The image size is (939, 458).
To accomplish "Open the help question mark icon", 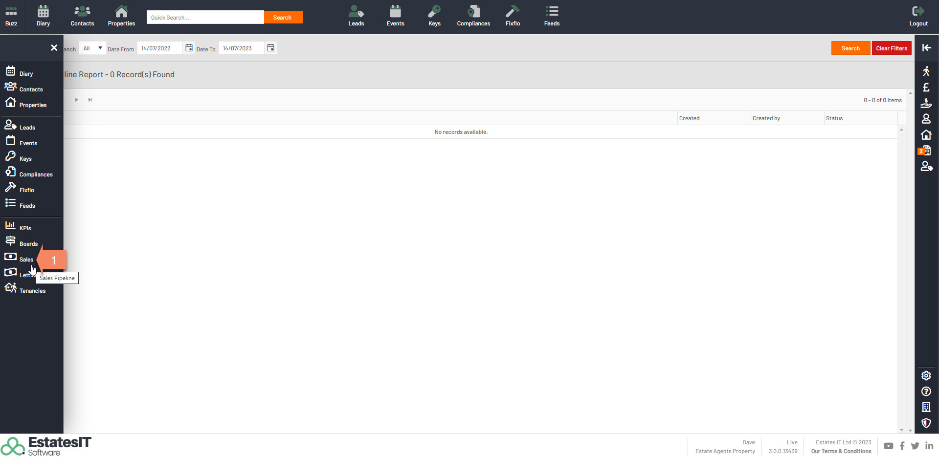I will click(926, 392).
